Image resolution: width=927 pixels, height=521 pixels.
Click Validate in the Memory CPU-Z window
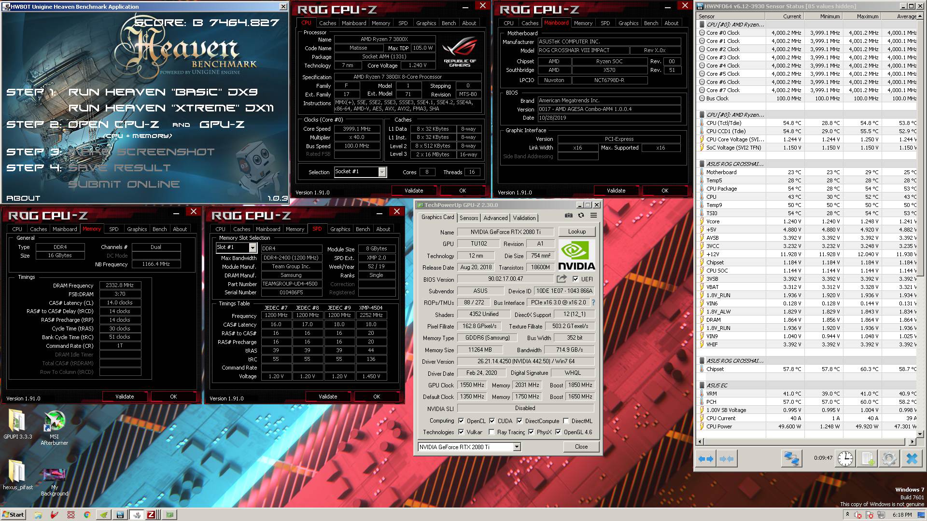pyautogui.click(x=125, y=397)
